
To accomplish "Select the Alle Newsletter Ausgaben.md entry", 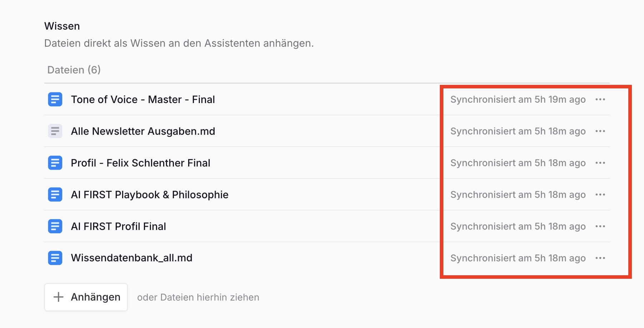I will [x=143, y=131].
